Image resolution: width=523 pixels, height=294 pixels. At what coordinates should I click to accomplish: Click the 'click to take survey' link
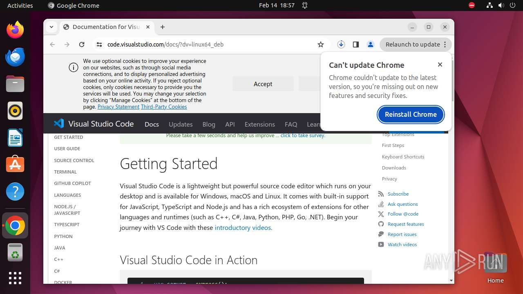pos(303,135)
